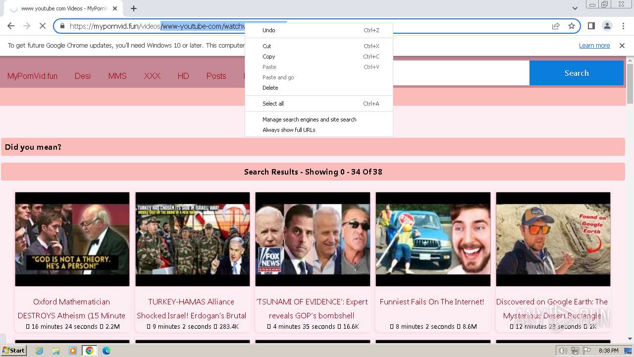Viewport: 634px width, 357px height.
Task: Open the Chrome profile icon
Action: pyautogui.click(x=607, y=26)
